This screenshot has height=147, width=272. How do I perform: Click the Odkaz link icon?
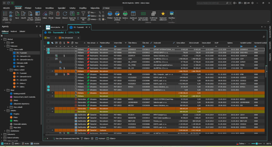pos(45,14)
